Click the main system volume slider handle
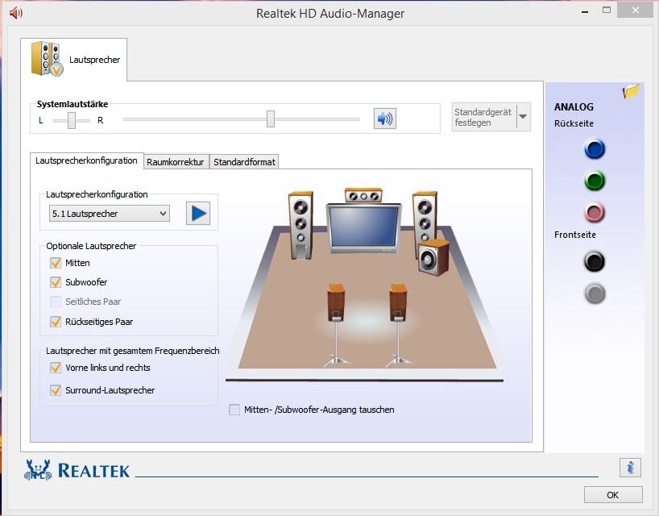 coord(271,119)
